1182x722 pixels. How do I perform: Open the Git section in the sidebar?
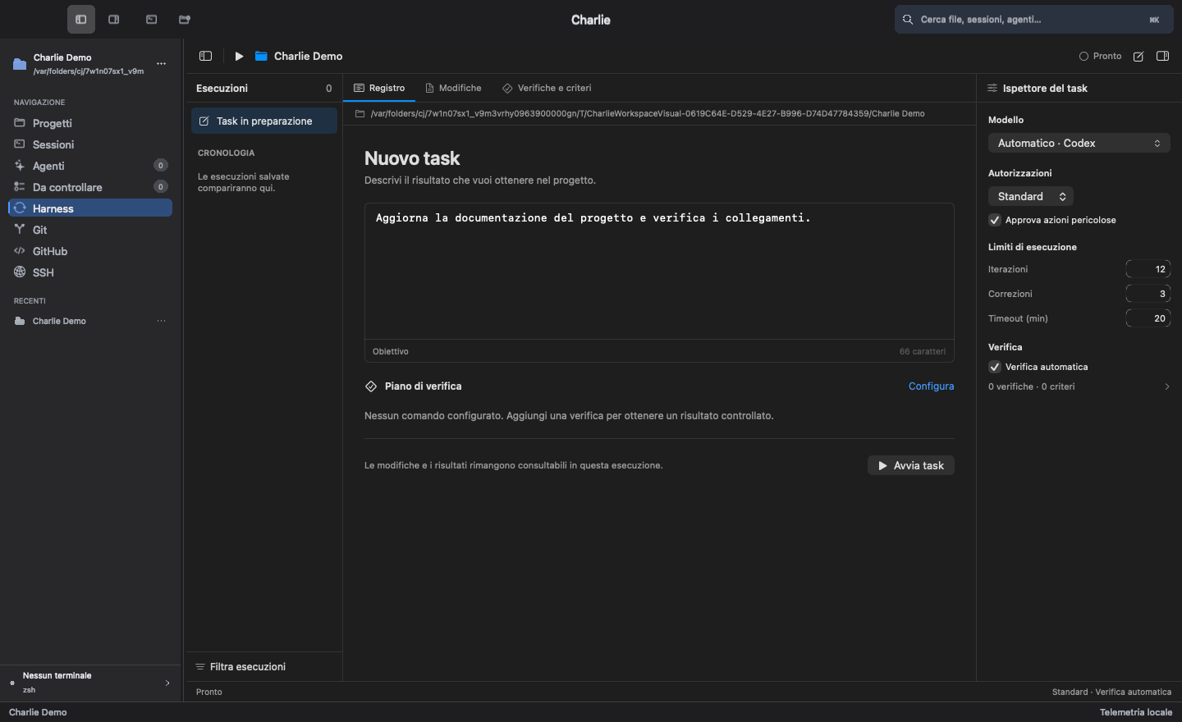click(90, 230)
